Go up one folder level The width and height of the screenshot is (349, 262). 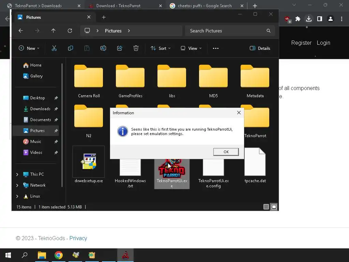(x=54, y=31)
